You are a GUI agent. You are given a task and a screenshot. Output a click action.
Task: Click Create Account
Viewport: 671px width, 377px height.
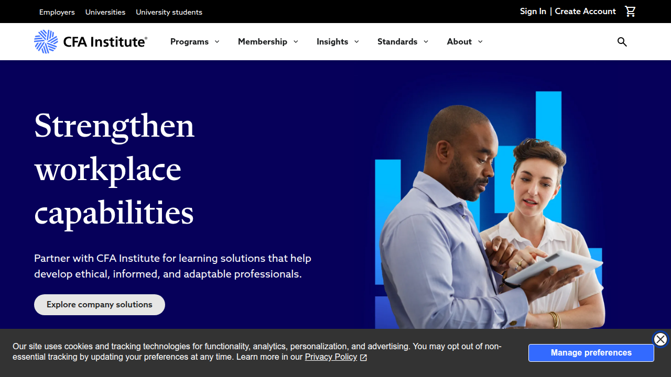point(585,12)
